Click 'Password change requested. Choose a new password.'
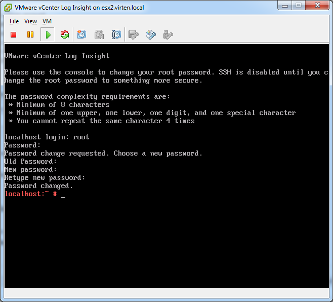 pos(103,154)
